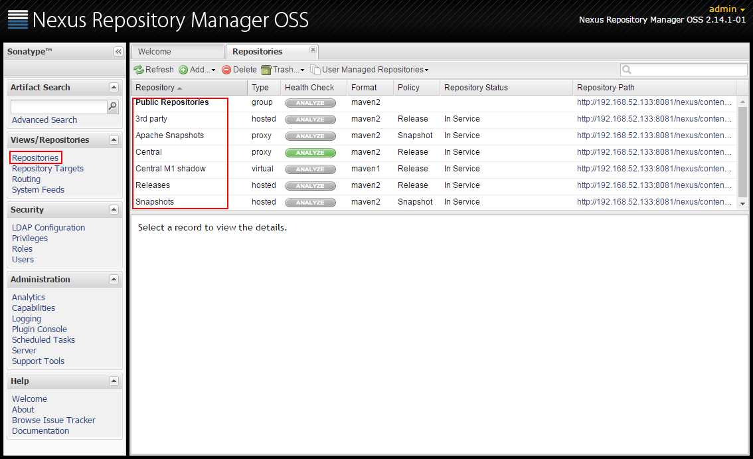The image size is (753, 459).
Task: Sort by Repository column header
Action: 189,88
